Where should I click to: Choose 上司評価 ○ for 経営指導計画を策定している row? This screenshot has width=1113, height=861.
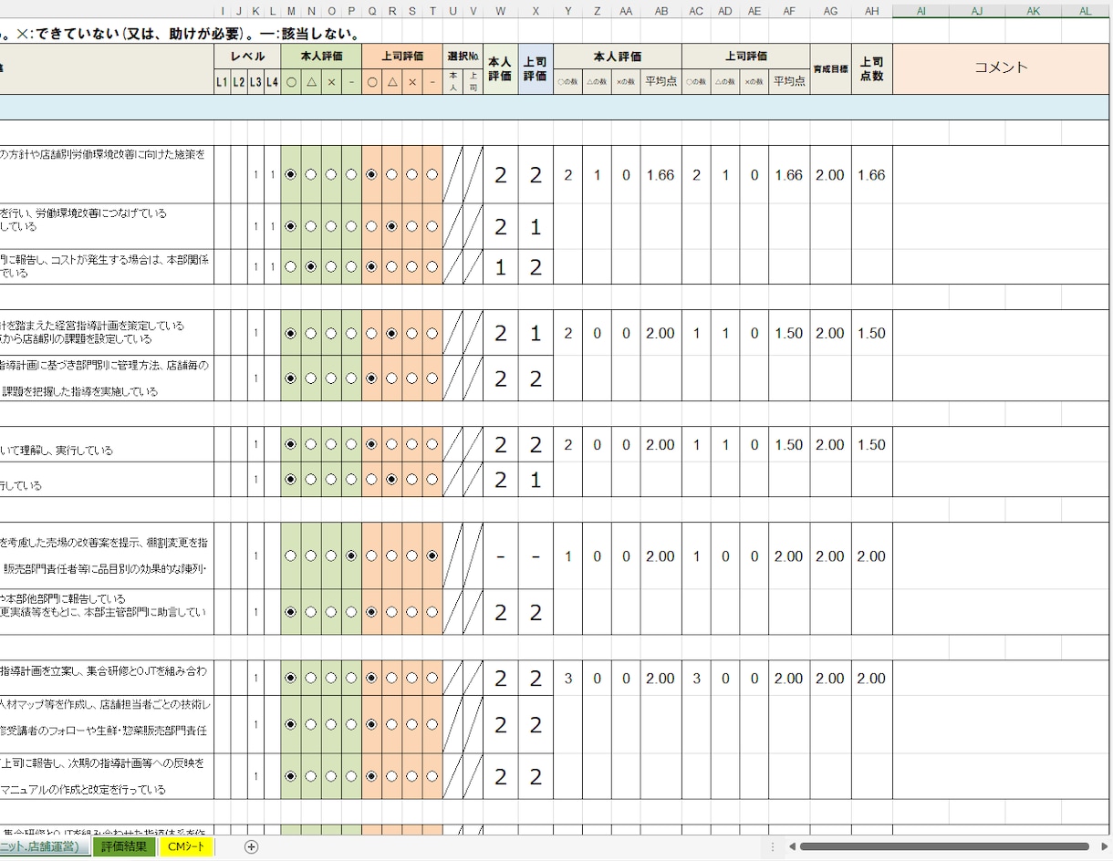pyautogui.click(x=371, y=334)
